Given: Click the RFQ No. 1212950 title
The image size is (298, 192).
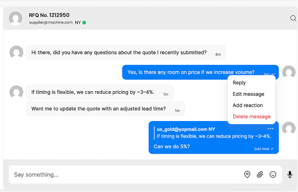Looking at the screenshot, I should click(x=49, y=15).
